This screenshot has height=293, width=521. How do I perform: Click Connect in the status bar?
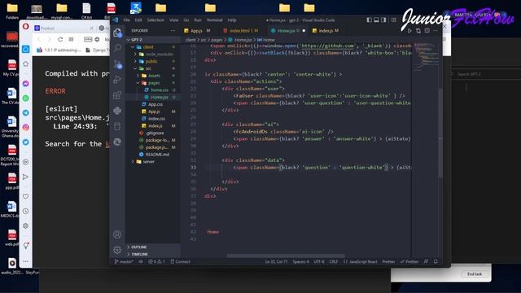pos(180,262)
